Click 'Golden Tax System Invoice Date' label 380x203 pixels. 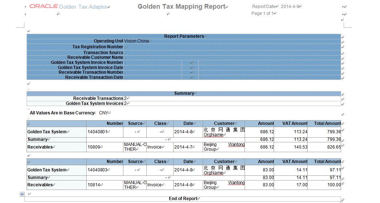pos(90,68)
